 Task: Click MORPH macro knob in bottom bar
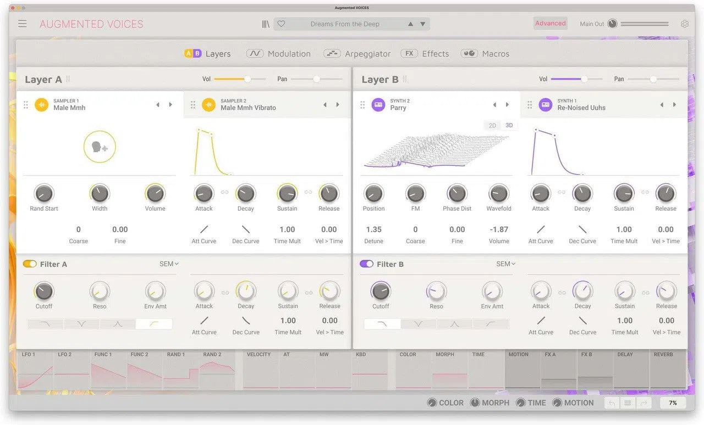tap(475, 403)
